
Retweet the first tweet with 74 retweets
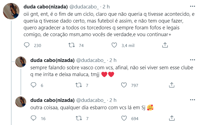click(x=72, y=45)
